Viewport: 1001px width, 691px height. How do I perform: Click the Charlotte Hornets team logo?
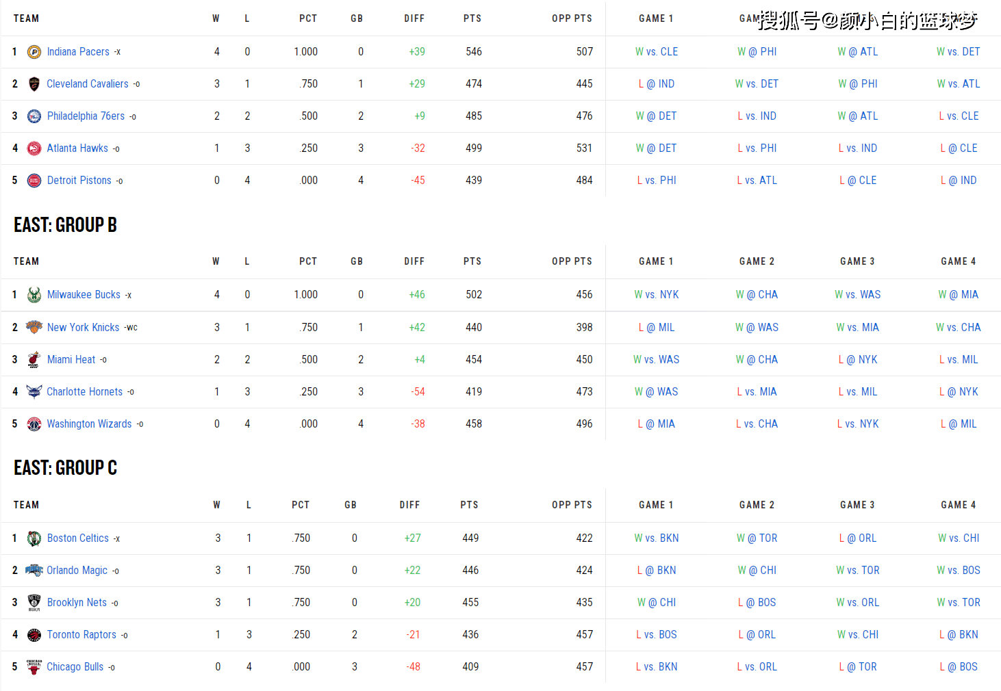pyautogui.click(x=34, y=391)
